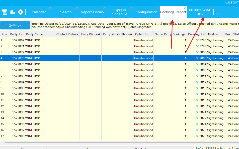
Task: Select highlighted booking ref 887803
Action: point(197,58)
